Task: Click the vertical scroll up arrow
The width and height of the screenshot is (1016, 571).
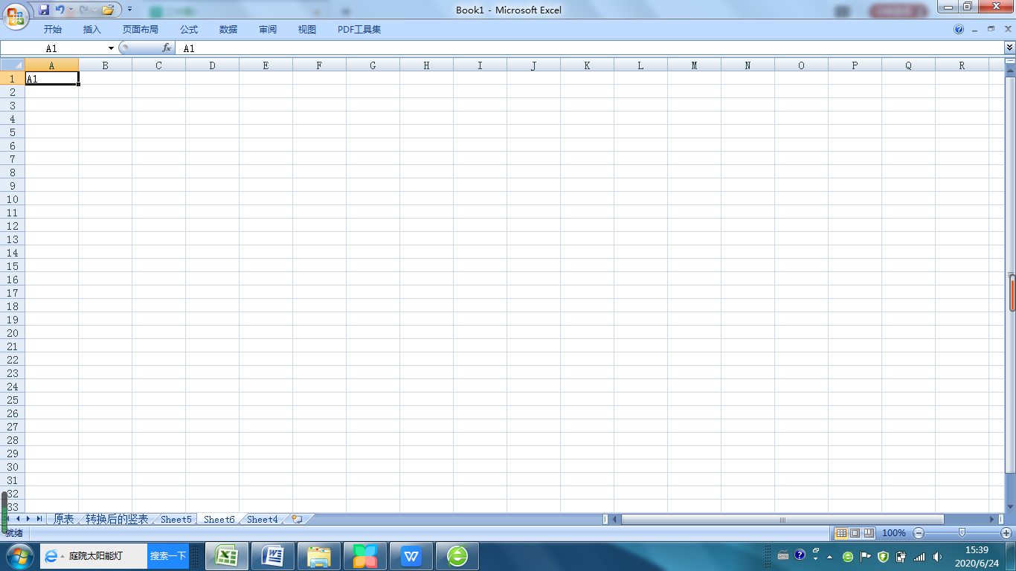Action: coord(1010,71)
